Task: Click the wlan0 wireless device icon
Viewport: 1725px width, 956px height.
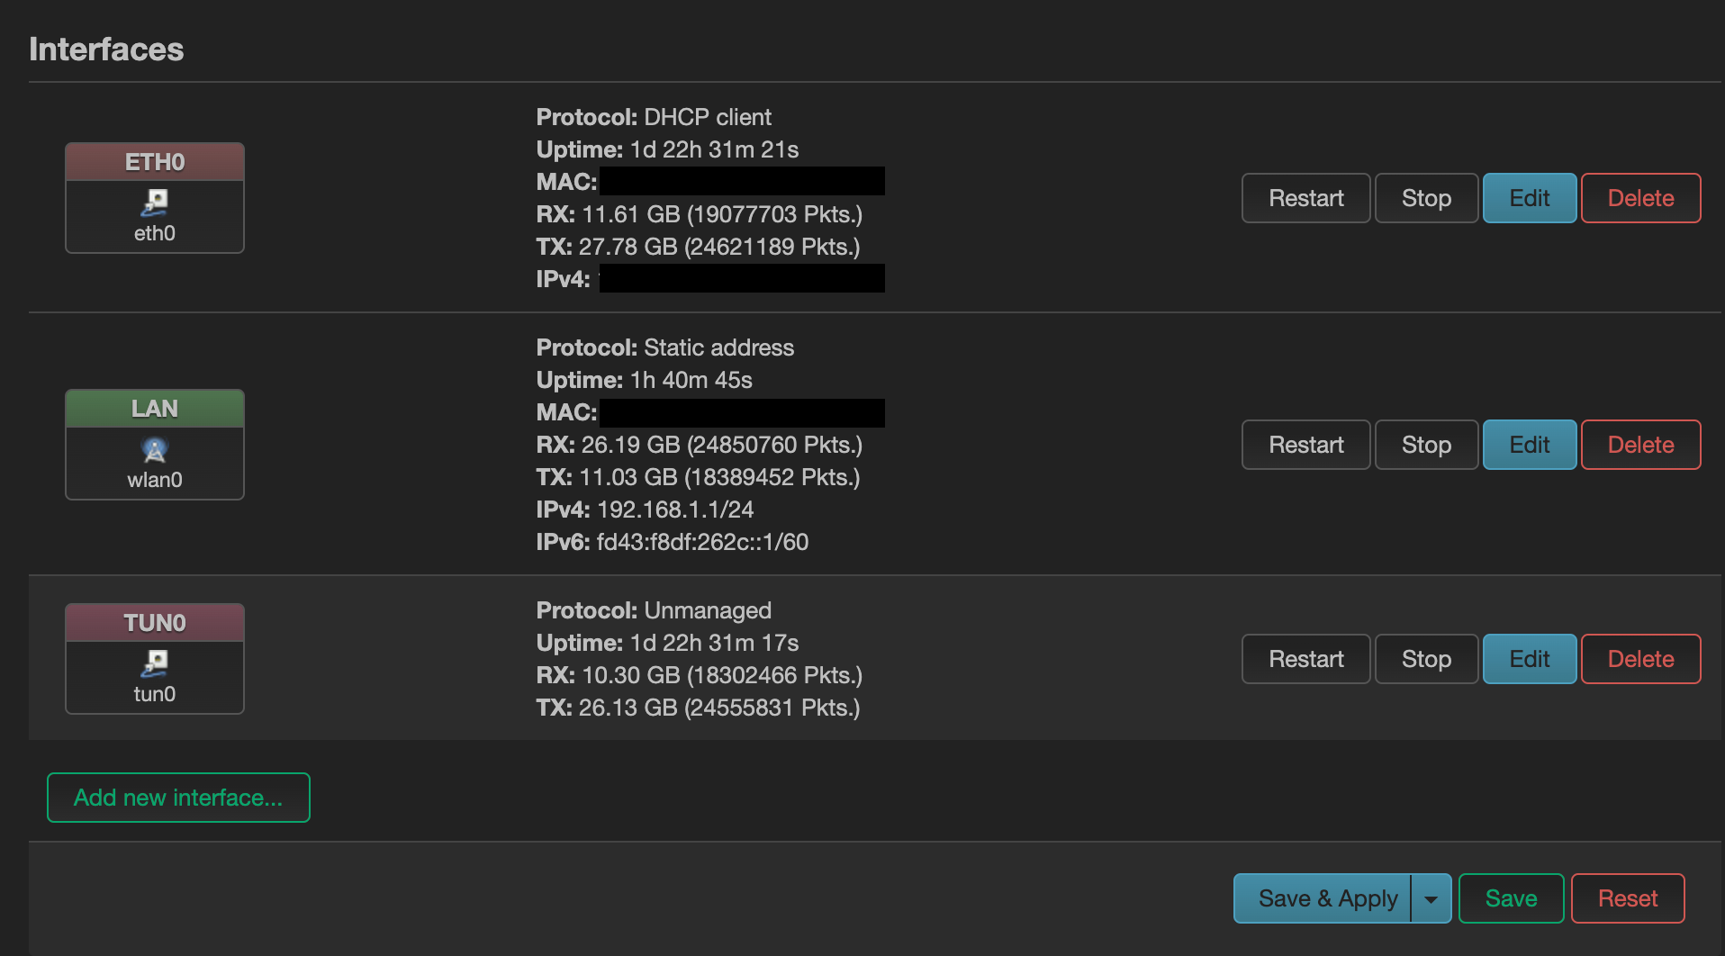Action: (155, 449)
